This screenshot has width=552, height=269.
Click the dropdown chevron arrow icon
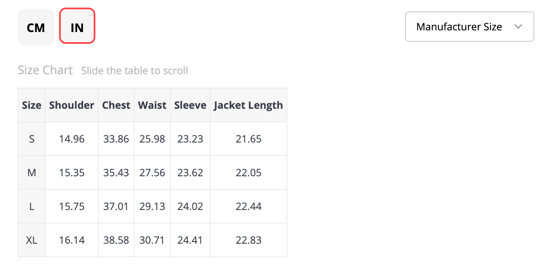(x=519, y=27)
